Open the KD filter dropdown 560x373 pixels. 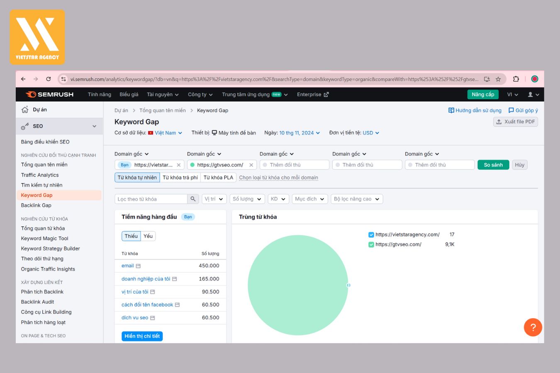tap(278, 199)
